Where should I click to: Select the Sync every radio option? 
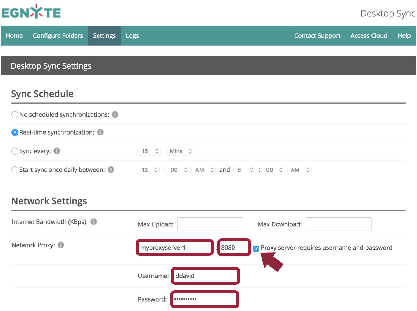pos(15,151)
